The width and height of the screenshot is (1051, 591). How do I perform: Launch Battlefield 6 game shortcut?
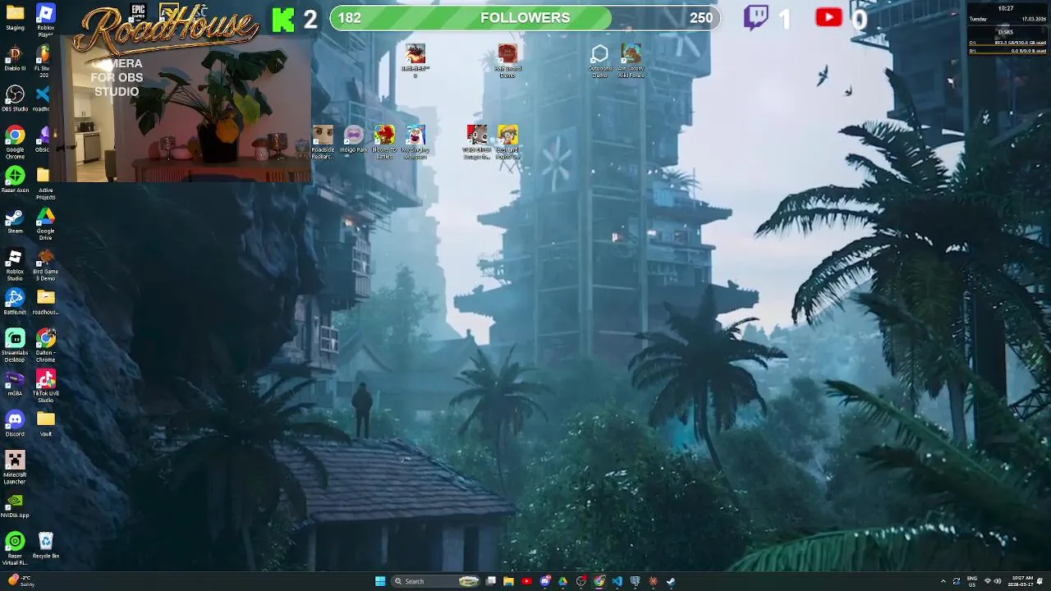[x=415, y=61]
